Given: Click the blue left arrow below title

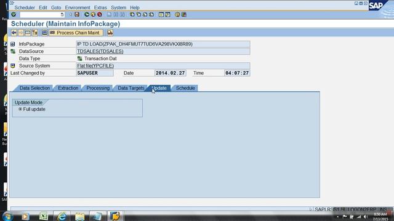Looking at the screenshot, I should pos(14,33).
